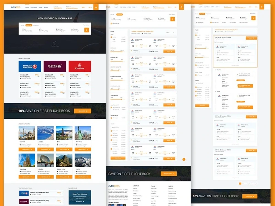Click the passenger icon next to Set Passenger field
This screenshot has width=275, height=206.
pos(72,29)
